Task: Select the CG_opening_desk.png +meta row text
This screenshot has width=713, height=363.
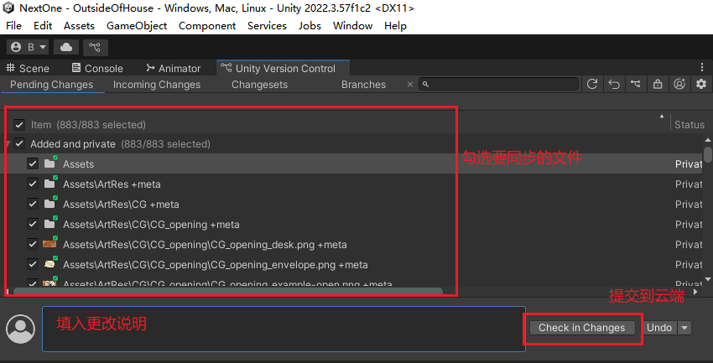Action: point(205,245)
